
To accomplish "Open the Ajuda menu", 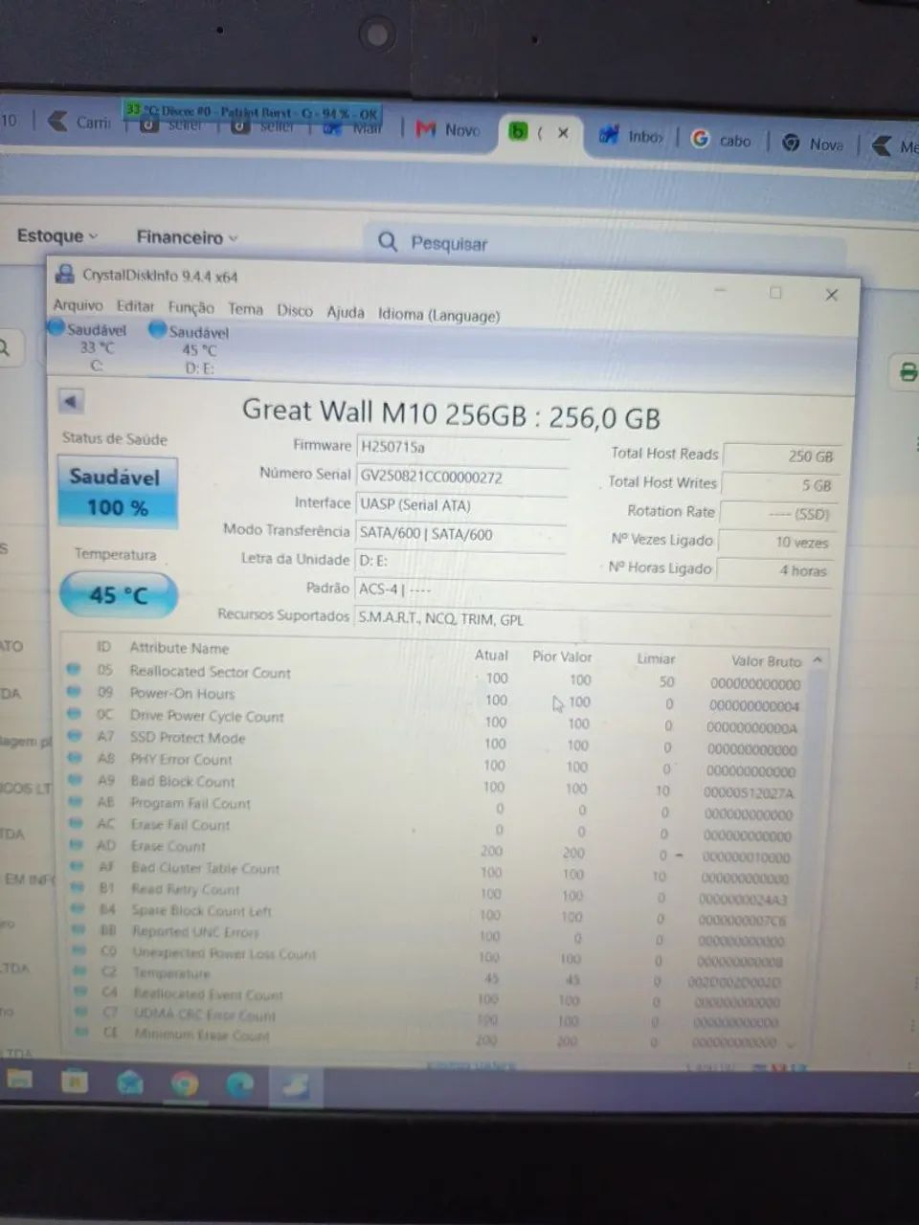I will [x=345, y=312].
